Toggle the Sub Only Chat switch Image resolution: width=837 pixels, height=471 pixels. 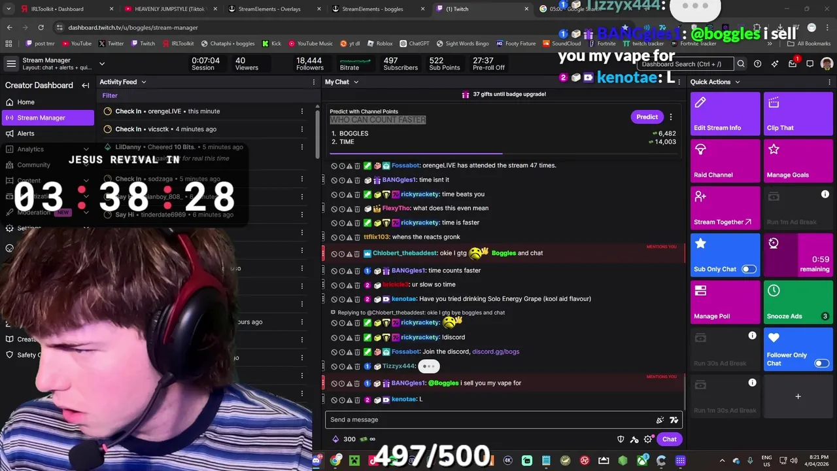(x=749, y=269)
